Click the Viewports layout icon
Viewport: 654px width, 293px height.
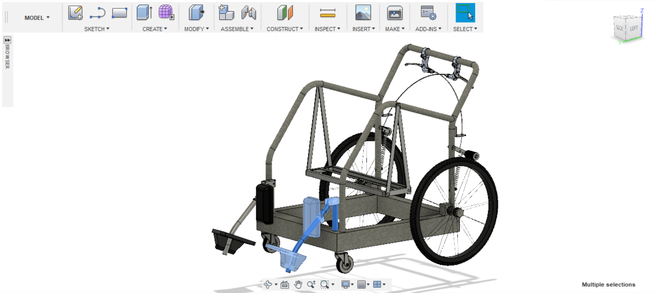377,285
